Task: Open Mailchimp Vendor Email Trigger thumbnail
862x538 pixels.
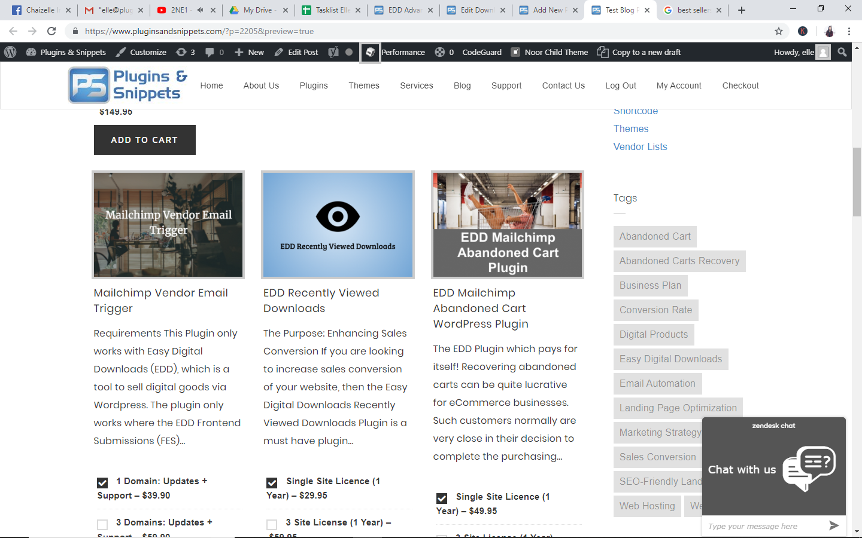Action: pyautogui.click(x=168, y=225)
